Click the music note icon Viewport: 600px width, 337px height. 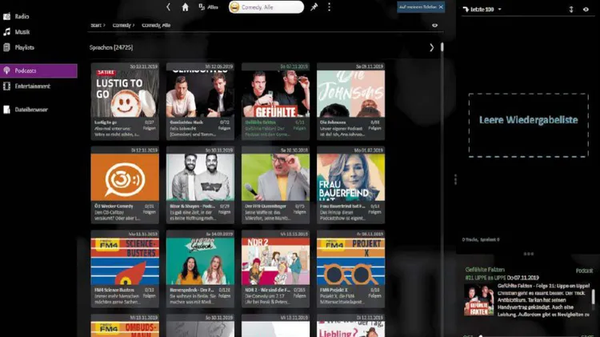pyautogui.click(x=7, y=32)
